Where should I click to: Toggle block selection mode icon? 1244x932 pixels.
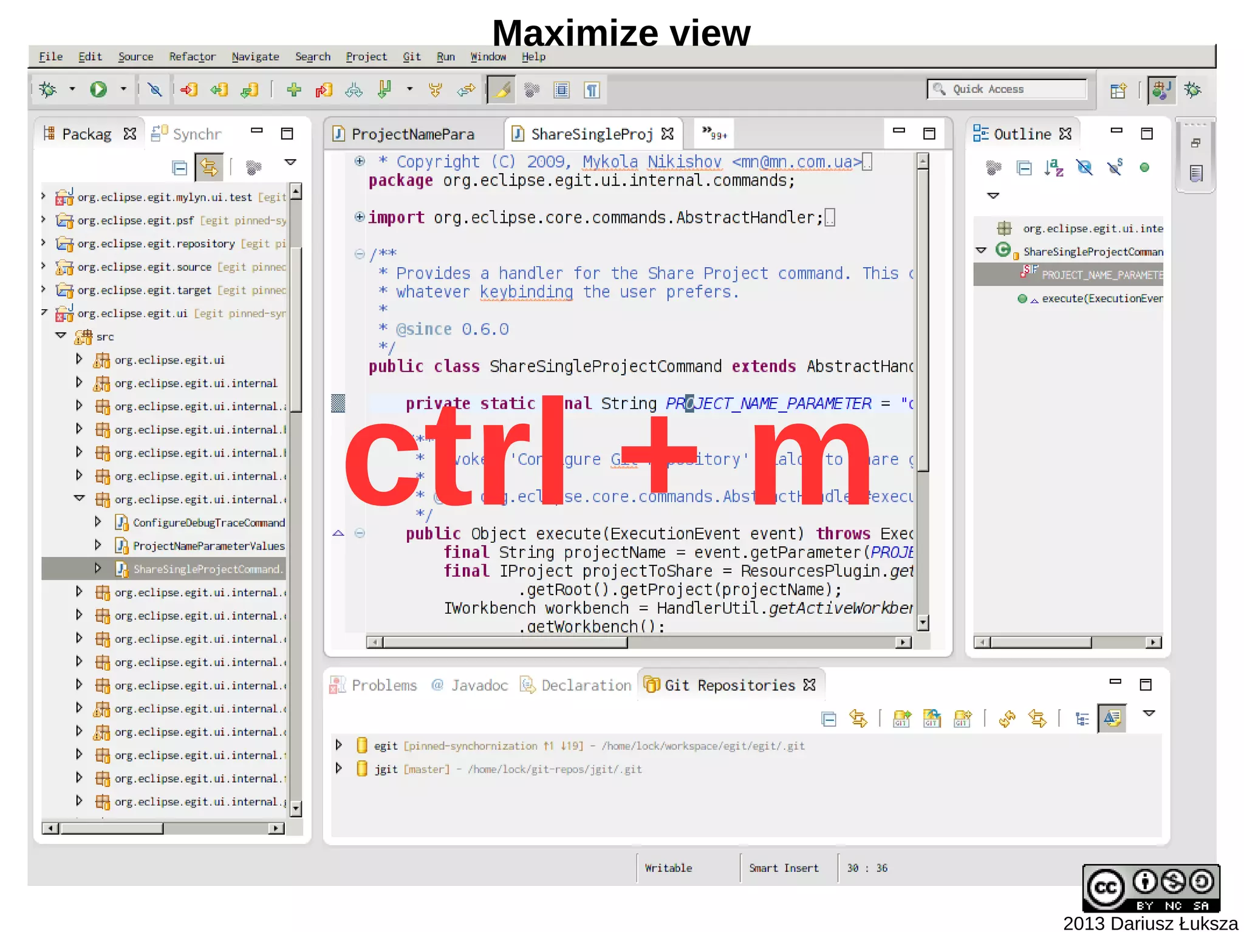(562, 90)
